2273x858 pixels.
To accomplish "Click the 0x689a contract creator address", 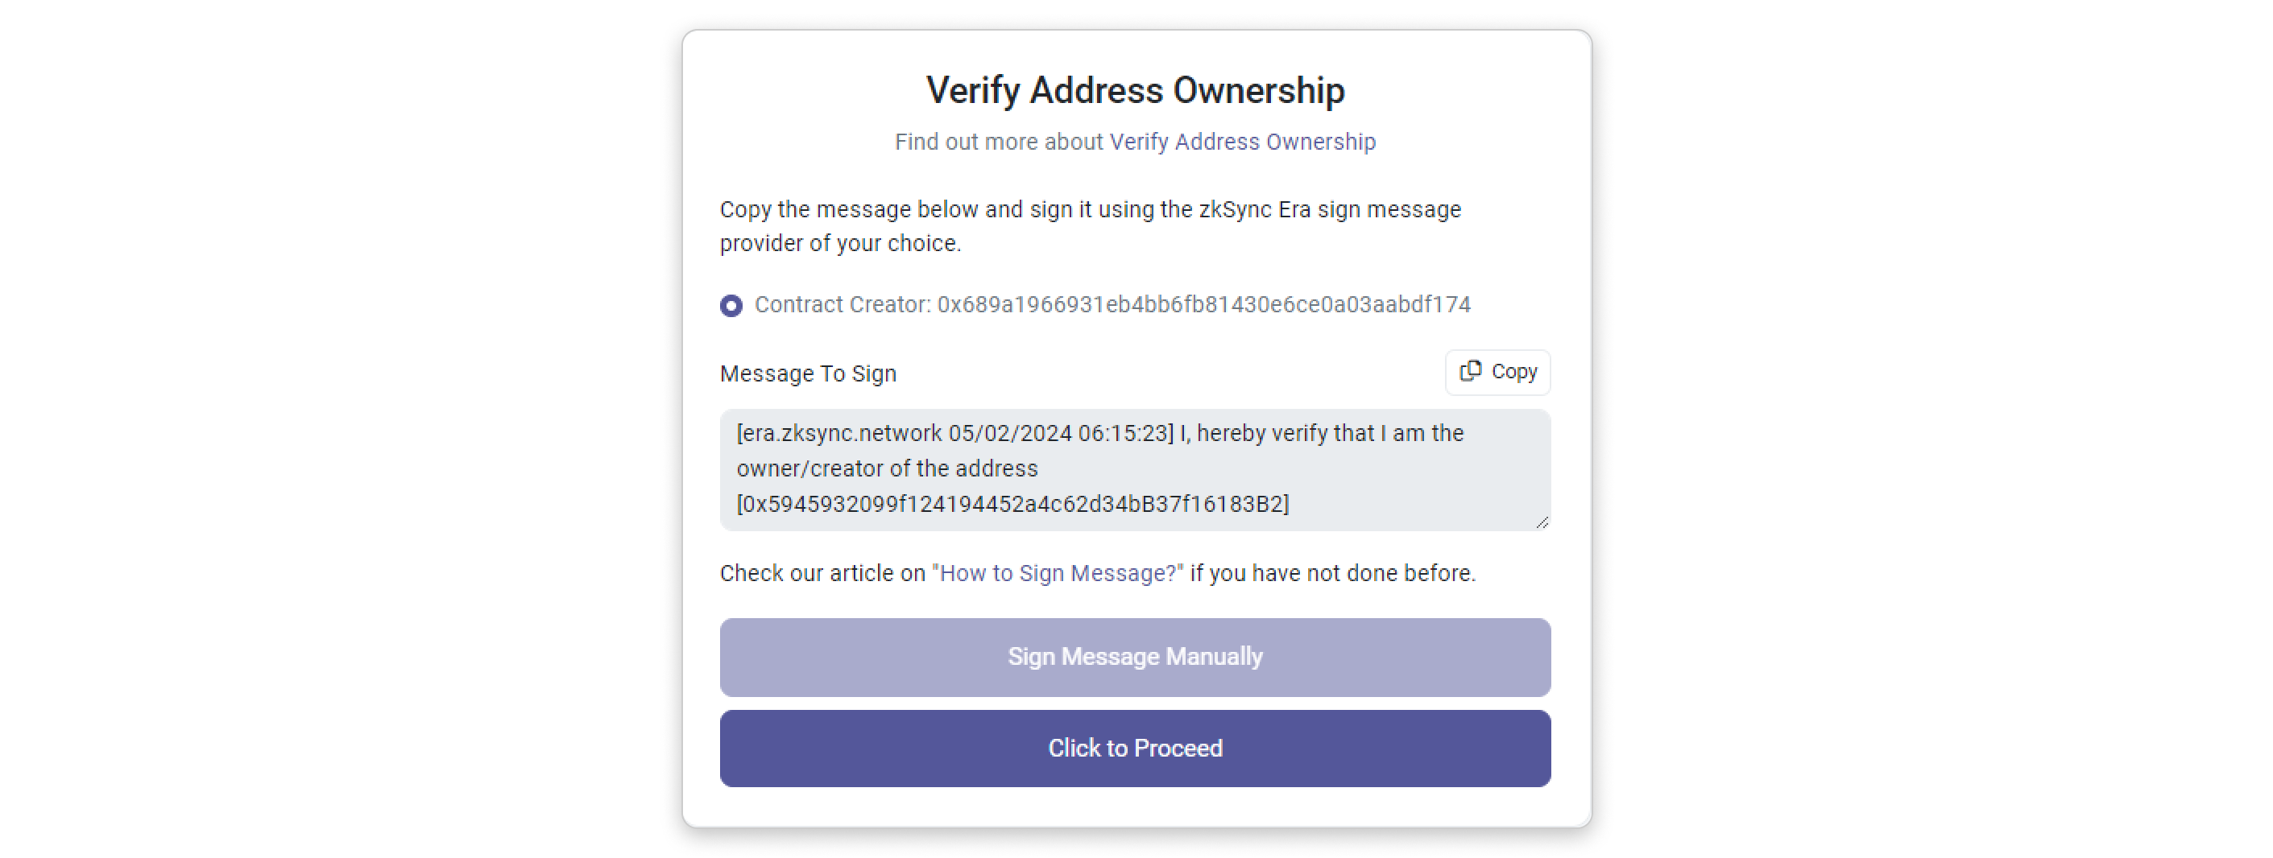I will click(1203, 305).
